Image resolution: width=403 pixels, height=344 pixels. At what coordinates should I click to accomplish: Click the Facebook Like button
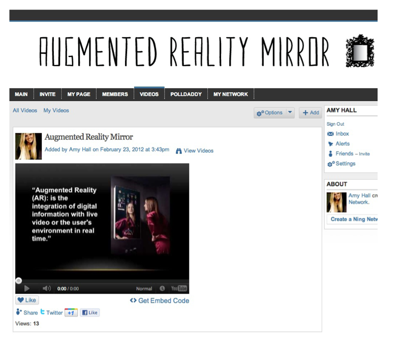click(90, 313)
